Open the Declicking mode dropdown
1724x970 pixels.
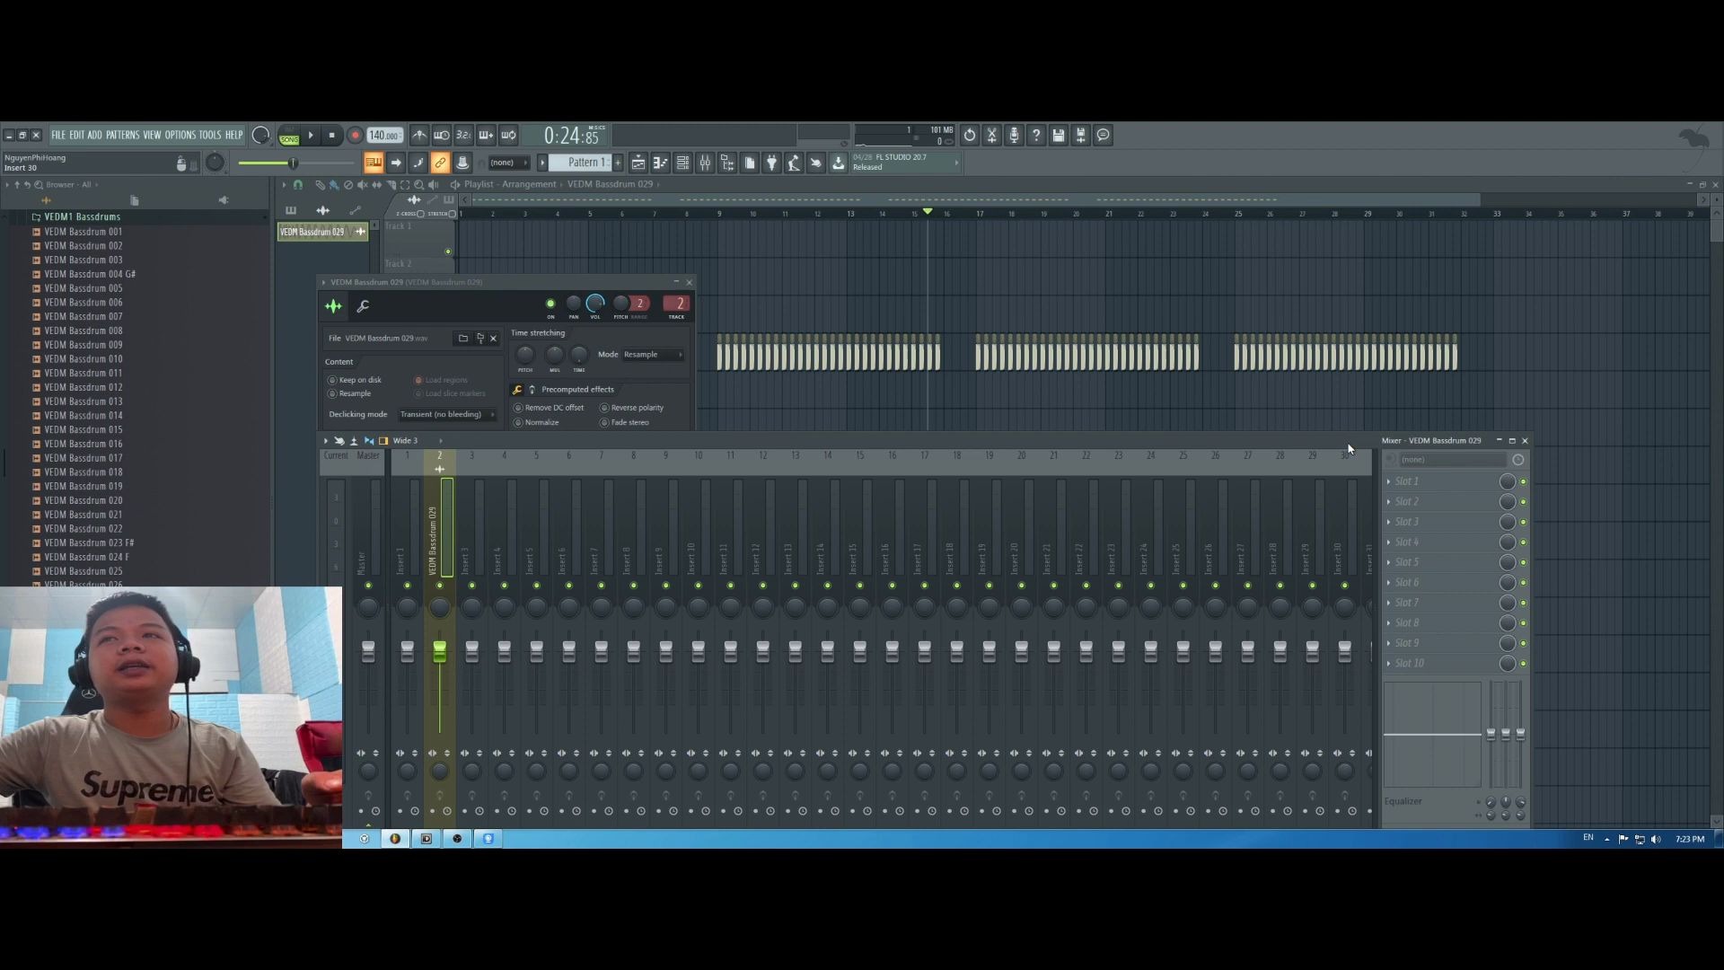pyautogui.click(x=447, y=415)
